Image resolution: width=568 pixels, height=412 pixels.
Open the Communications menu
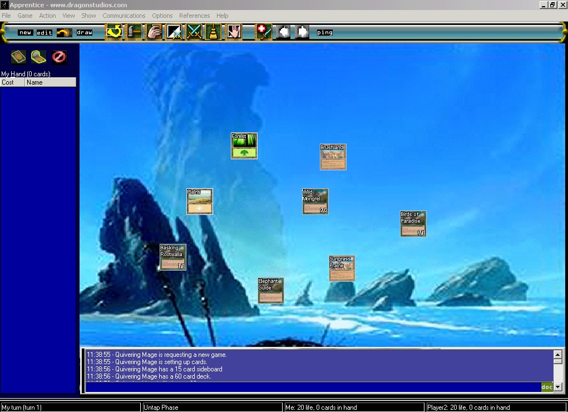pyautogui.click(x=124, y=16)
